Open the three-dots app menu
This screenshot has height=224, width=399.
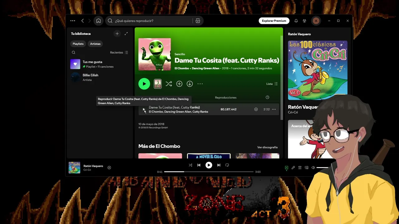pyautogui.click(x=73, y=21)
